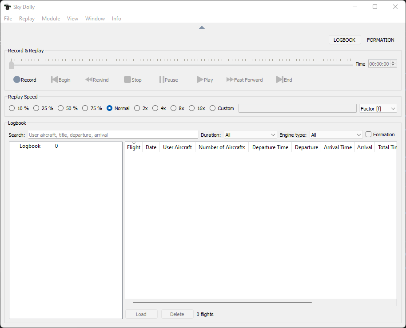This screenshot has width=406, height=328.
Task: Set replay speed to 8x
Action: (x=177, y=108)
